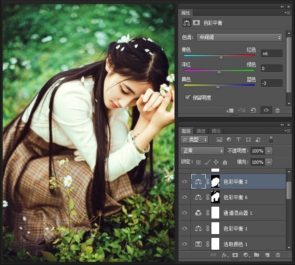Add a layer mask from Layers panel bottom

click(x=235, y=255)
